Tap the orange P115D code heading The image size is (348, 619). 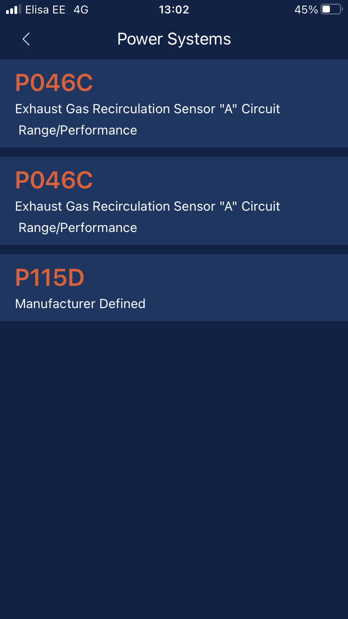pos(50,277)
